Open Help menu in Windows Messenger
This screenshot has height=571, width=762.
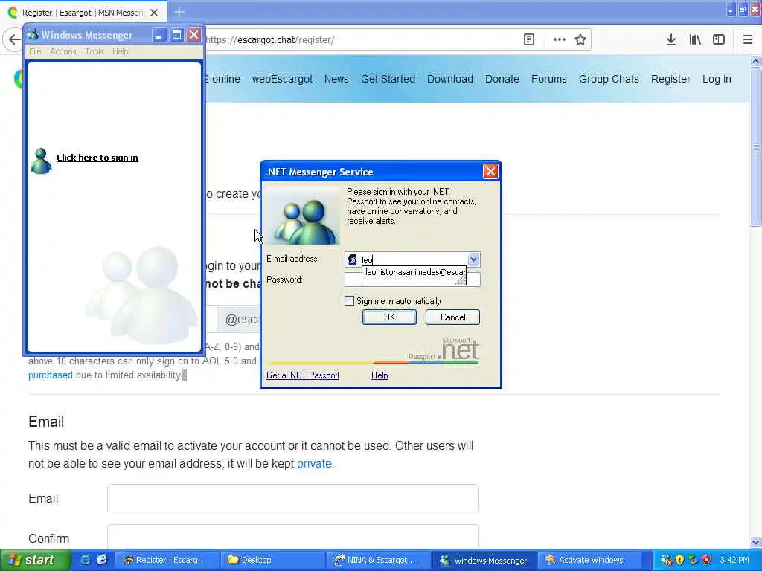pyautogui.click(x=120, y=51)
